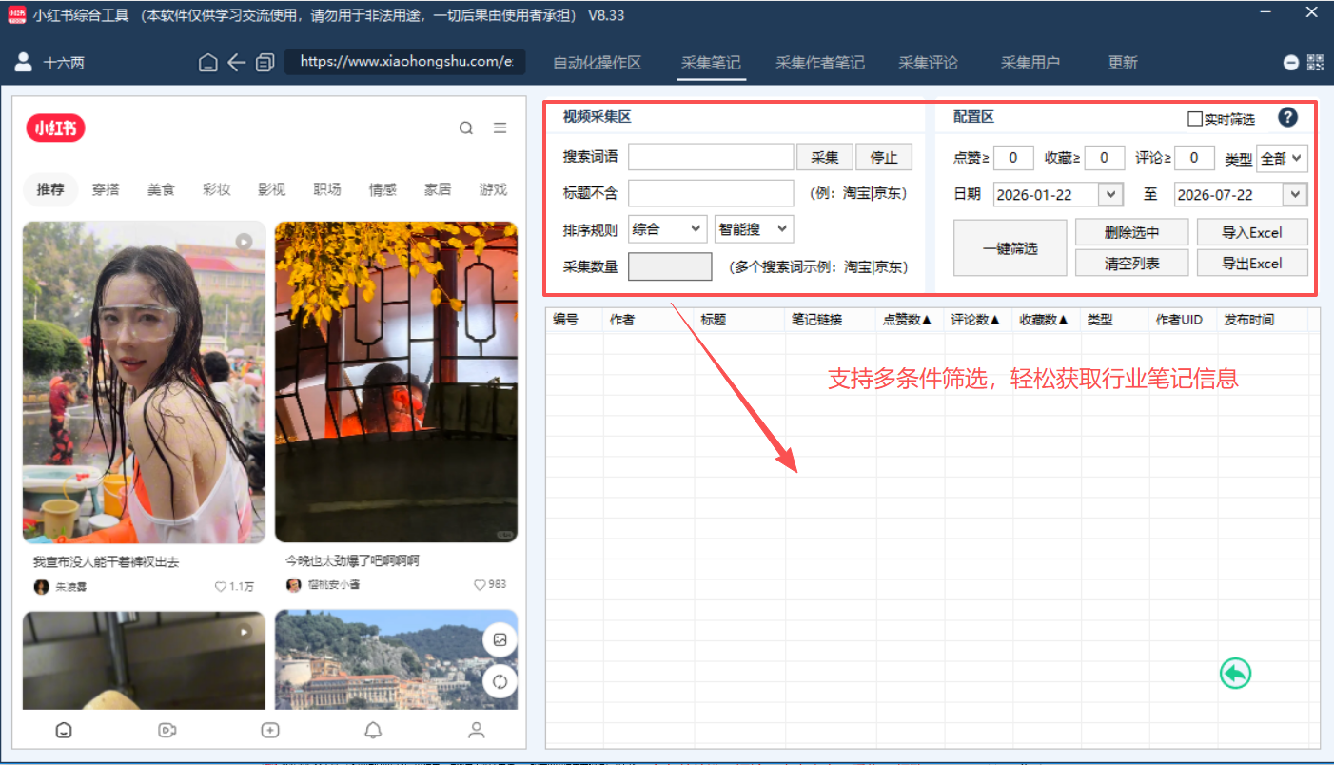Click the 删除选中 button
The height and width of the screenshot is (765, 1334).
(x=1132, y=232)
